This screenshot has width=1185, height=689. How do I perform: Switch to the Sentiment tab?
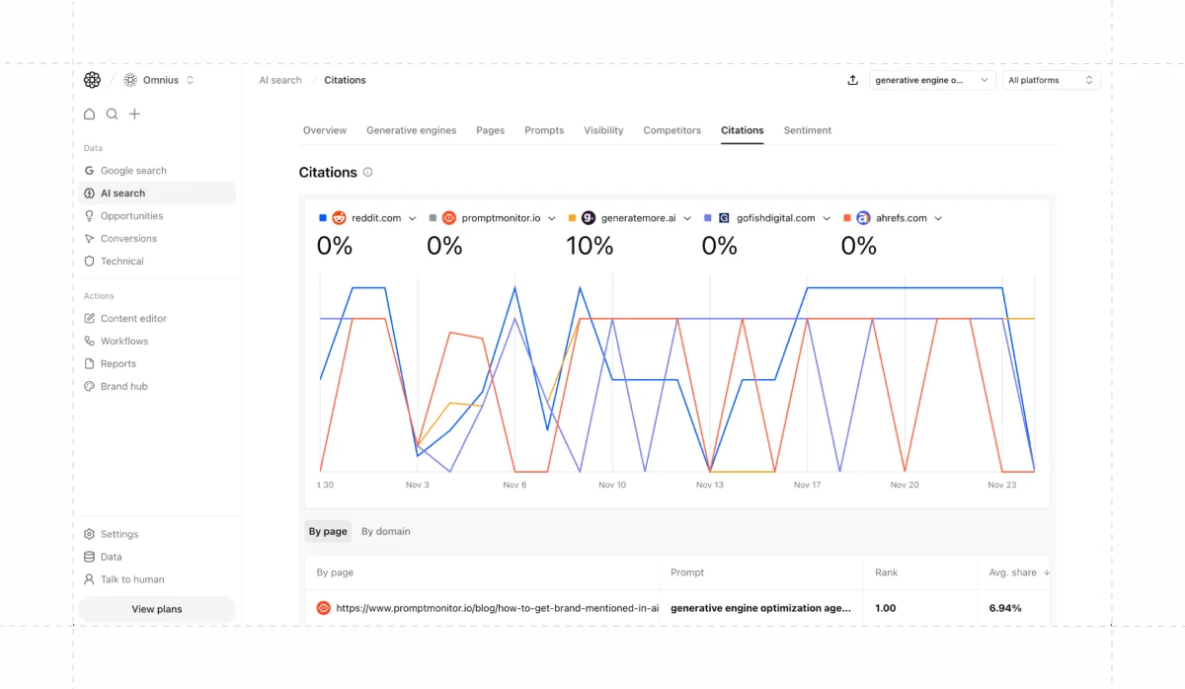click(808, 130)
